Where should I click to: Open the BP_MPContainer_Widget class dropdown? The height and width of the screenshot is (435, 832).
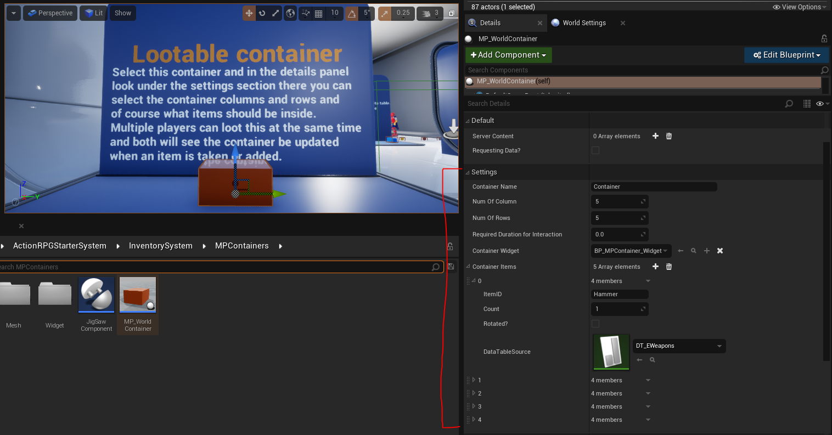tap(631, 251)
